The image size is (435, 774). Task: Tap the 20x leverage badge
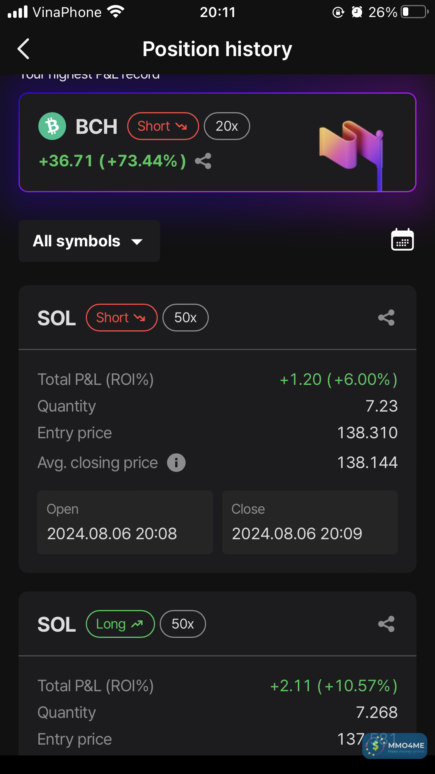tap(227, 126)
